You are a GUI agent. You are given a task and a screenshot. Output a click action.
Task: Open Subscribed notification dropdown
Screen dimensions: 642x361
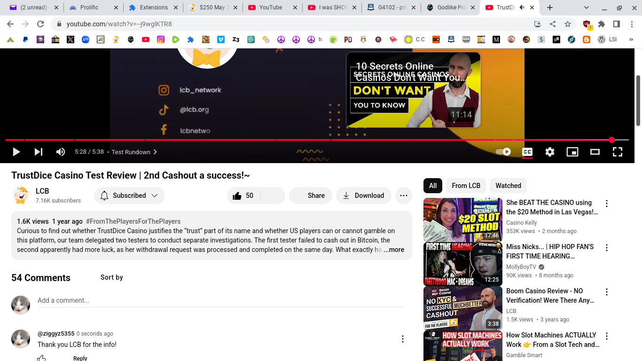(129, 196)
